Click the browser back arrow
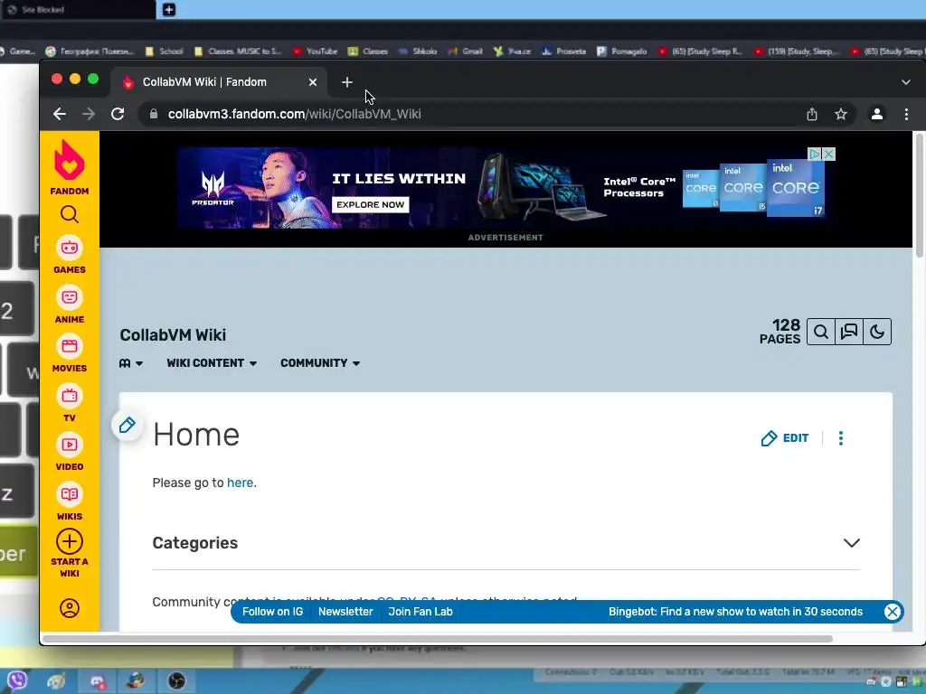The image size is (926, 694). coord(60,114)
